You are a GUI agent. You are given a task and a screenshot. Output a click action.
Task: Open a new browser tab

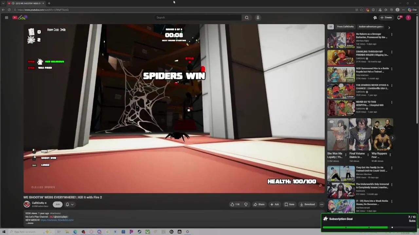pyautogui.click(x=49, y=3)
